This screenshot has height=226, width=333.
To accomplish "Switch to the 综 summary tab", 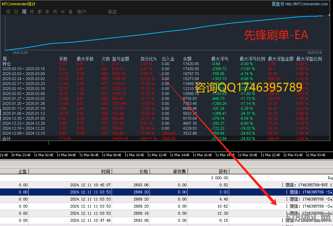I will [8, 12].
